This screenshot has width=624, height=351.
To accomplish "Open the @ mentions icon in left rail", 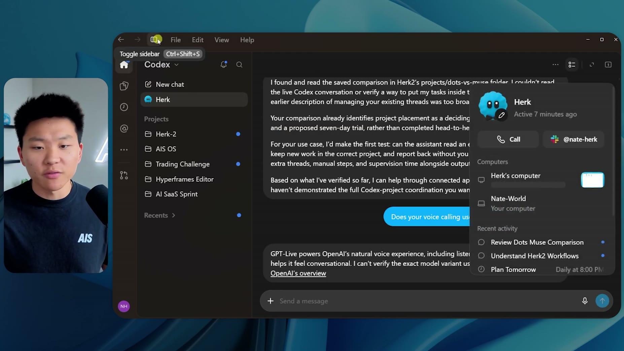I will coord(124,128).
